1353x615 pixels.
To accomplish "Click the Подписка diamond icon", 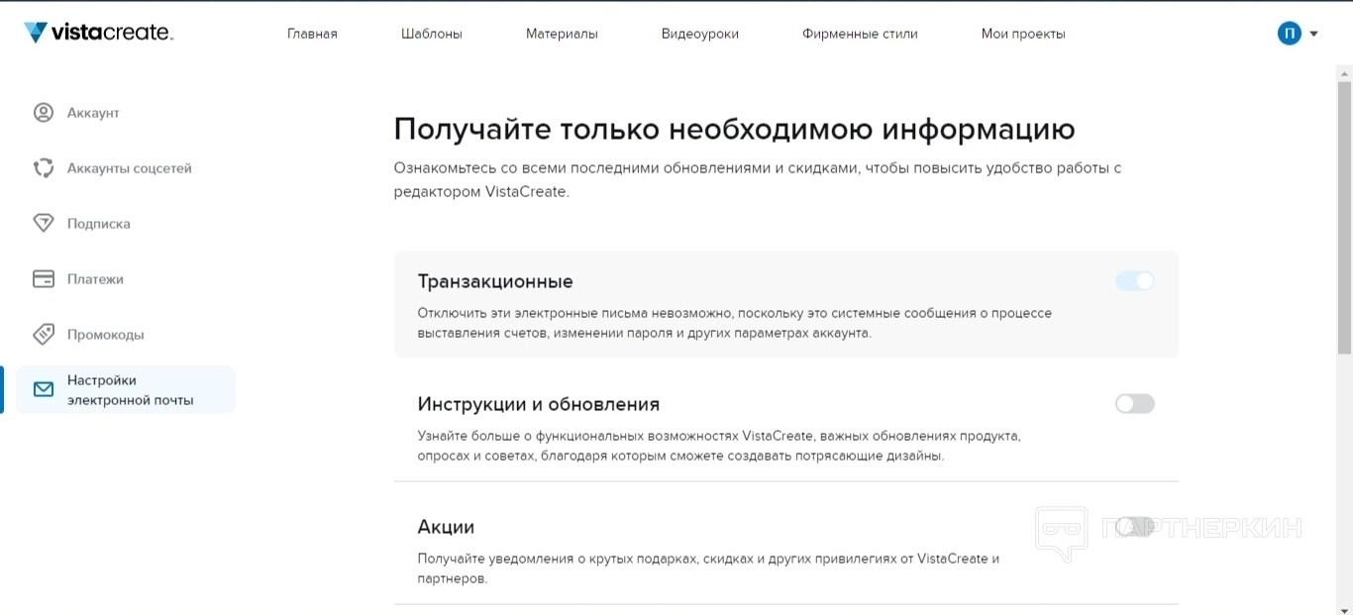I will [x=44, y=224].
